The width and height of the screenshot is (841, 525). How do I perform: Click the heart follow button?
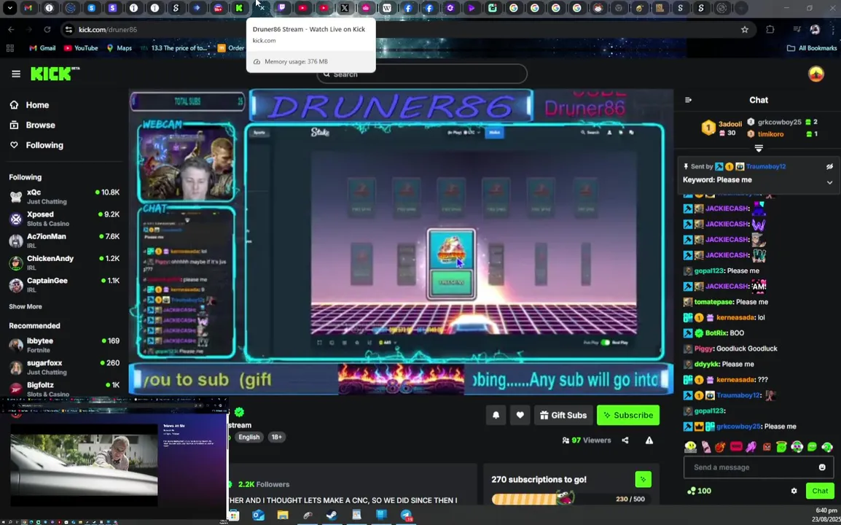520,415
